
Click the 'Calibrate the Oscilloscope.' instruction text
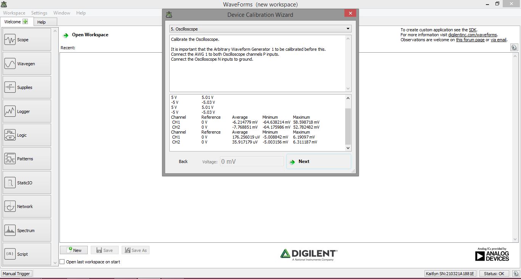pyautogui.click(x=195, y=39)
